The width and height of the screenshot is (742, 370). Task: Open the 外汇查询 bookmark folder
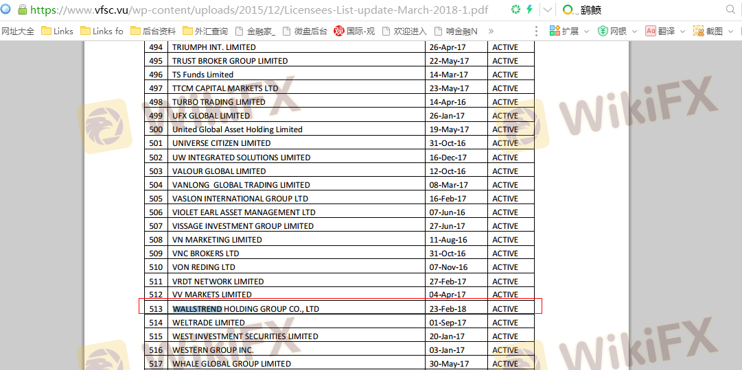pyautogui.click(x=205, y=32)
